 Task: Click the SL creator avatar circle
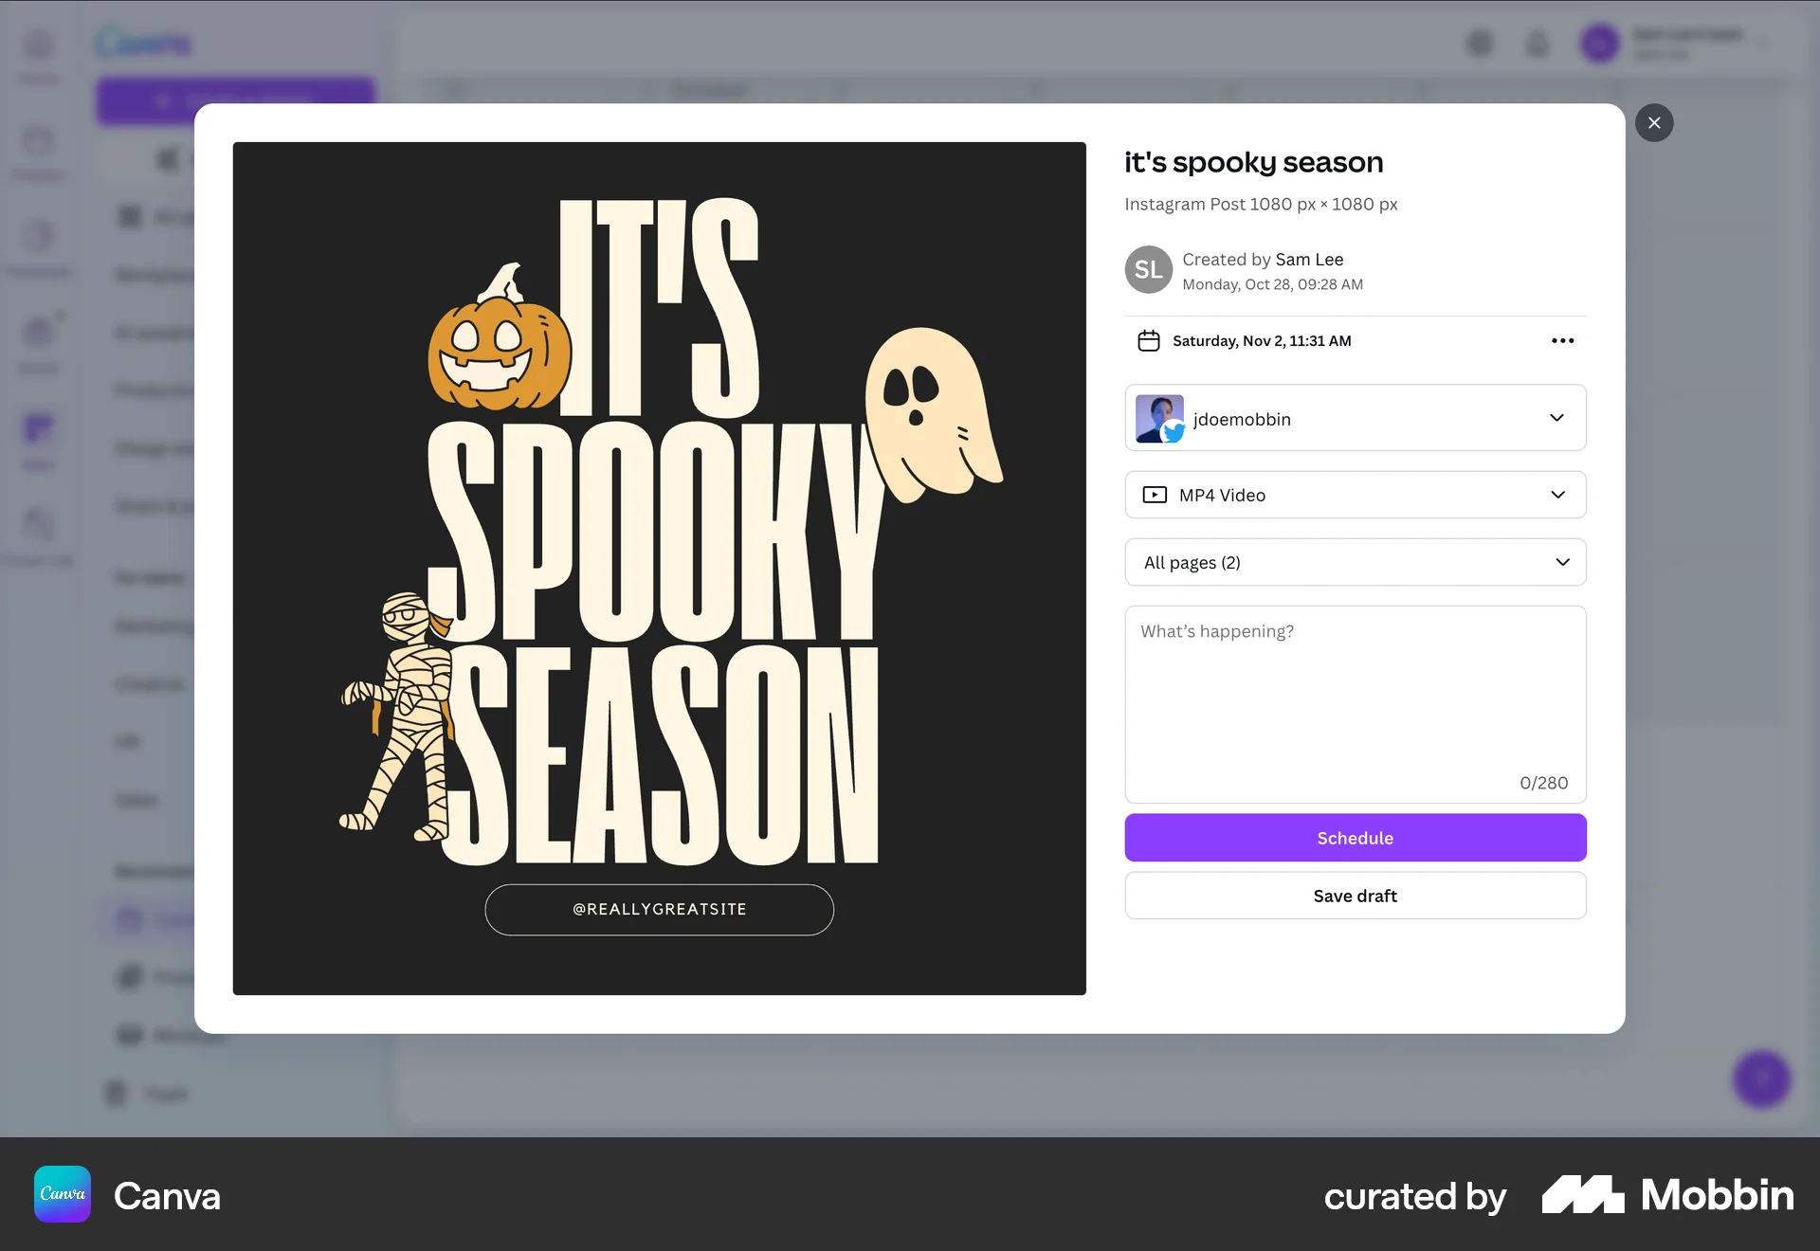pyautogui.click(x=1148, y=270)
